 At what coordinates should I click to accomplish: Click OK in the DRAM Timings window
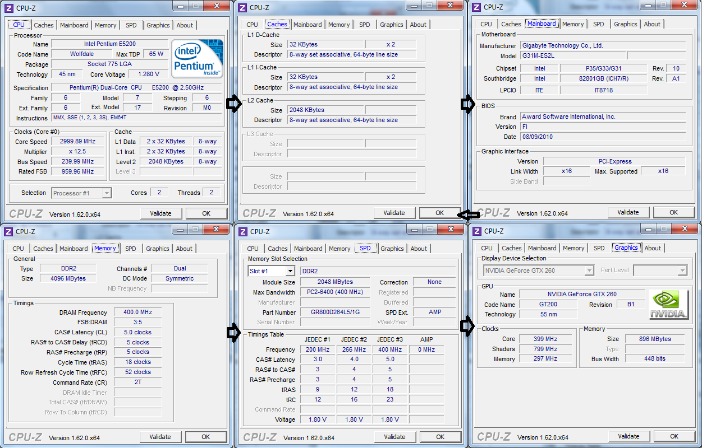[206, 437]
